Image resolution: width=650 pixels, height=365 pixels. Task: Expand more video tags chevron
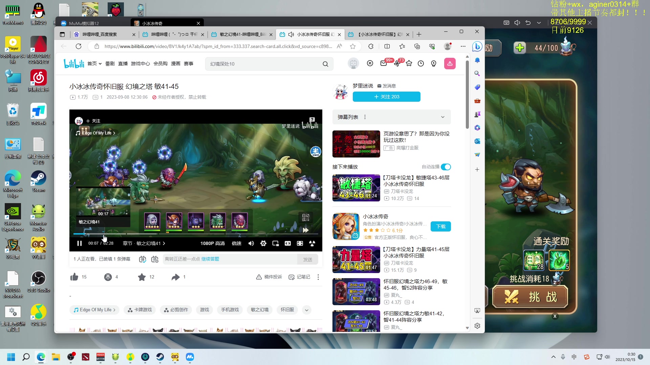[307, 310]
